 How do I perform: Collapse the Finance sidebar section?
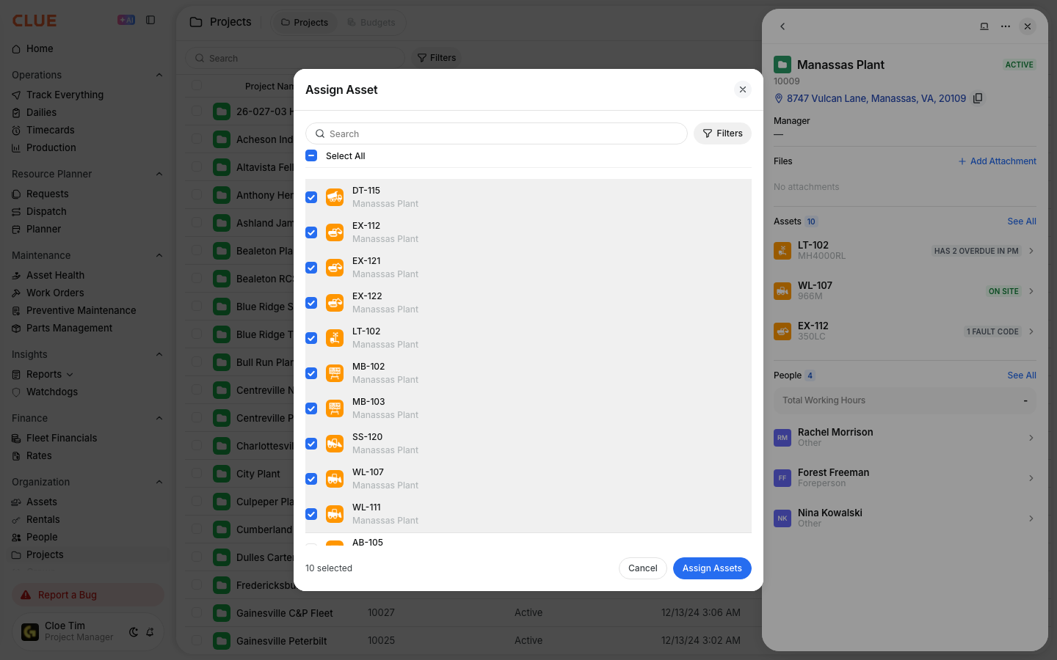[159, 418]
